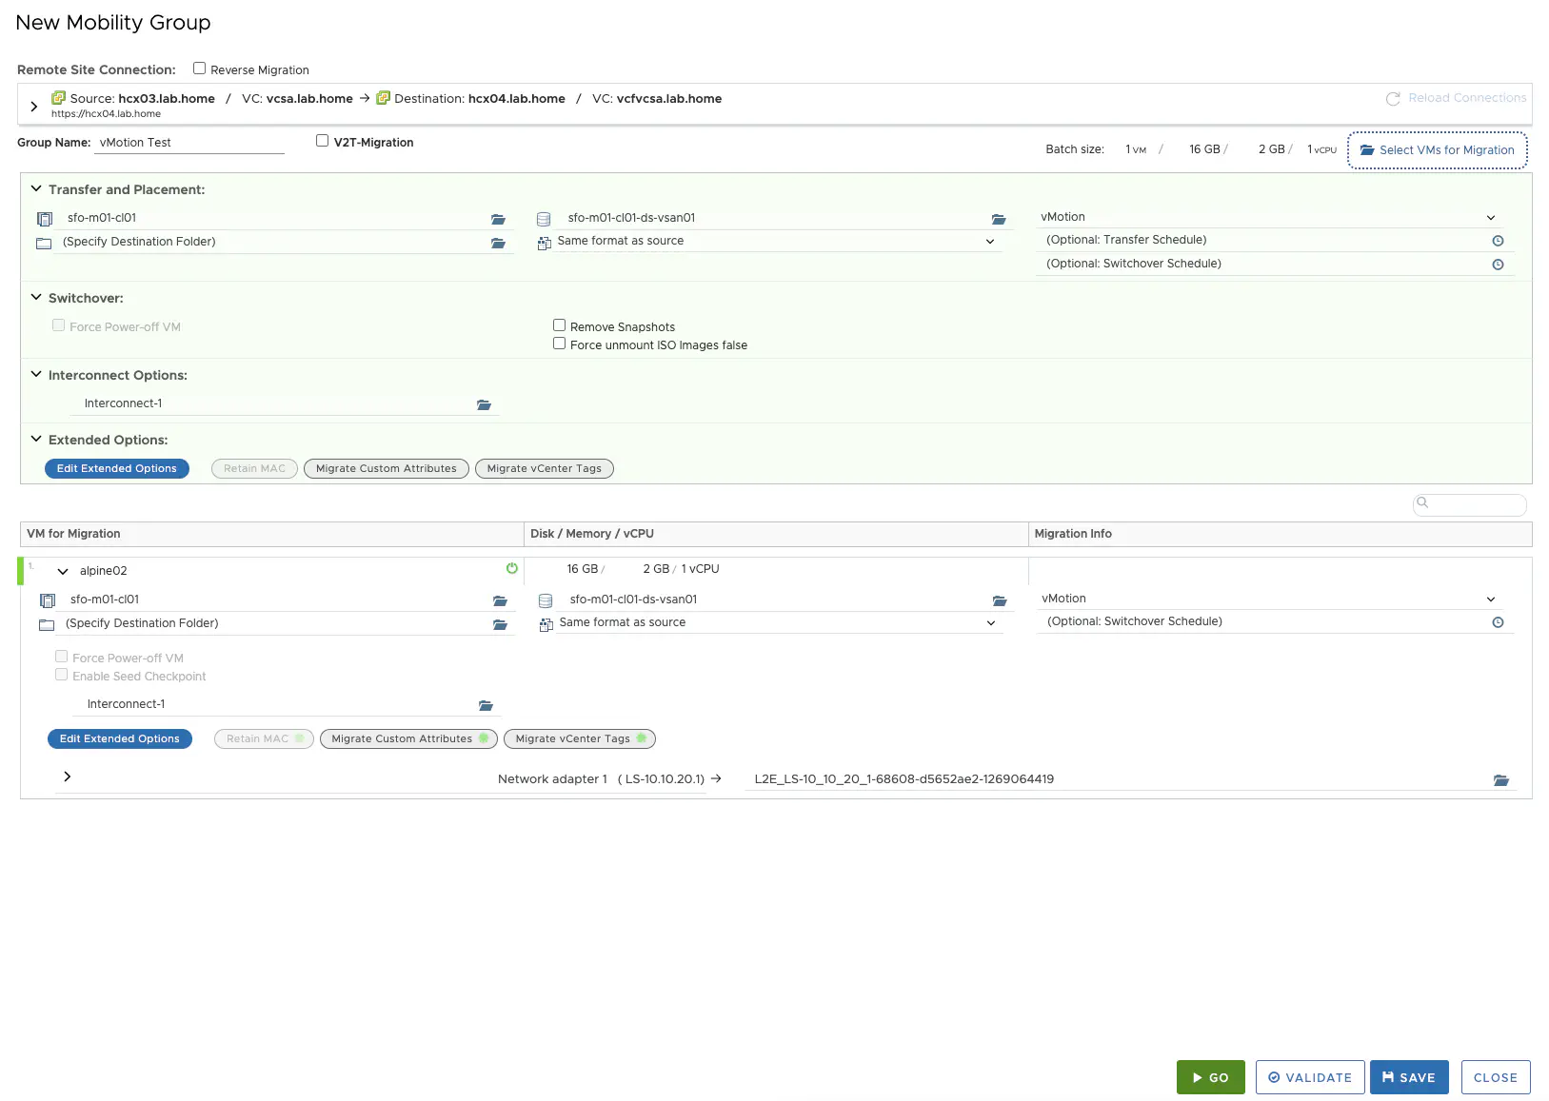Click the cluster icon beside group sfo-m01-cl01

click(45, 219)
